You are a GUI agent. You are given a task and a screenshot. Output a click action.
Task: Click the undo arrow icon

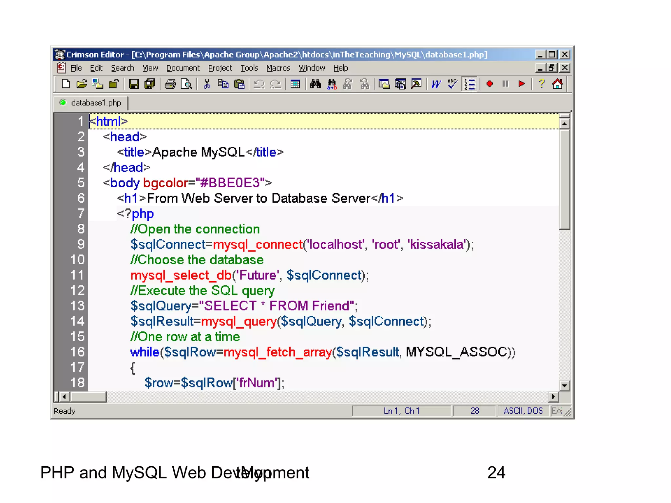259,84
